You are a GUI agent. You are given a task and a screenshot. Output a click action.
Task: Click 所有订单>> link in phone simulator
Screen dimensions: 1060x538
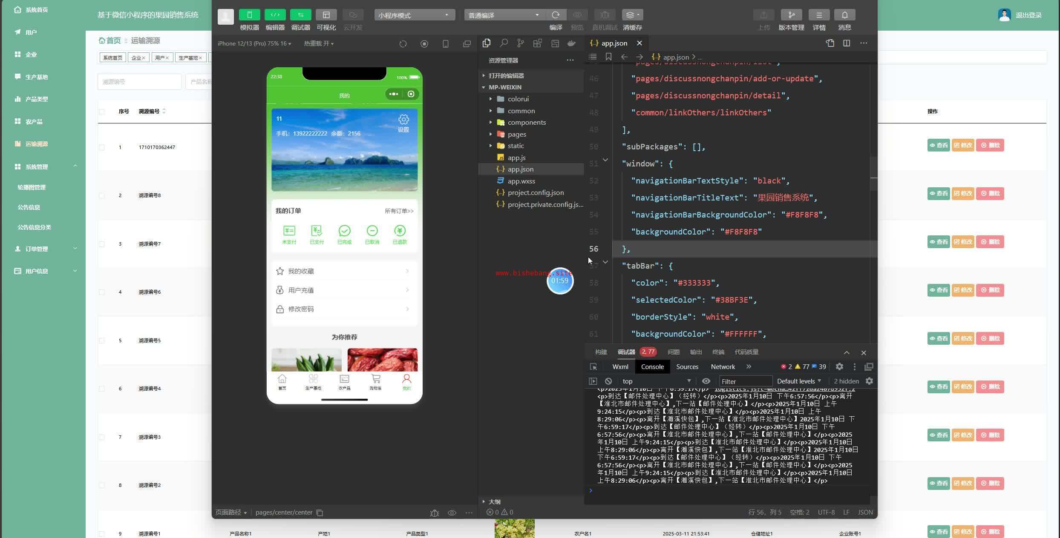pyautogui.click(x=399, y=211)
